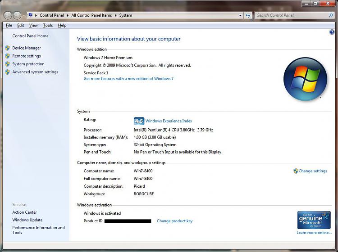Open the View menu
Screen dimensions: 338x252
click(33, 25)
